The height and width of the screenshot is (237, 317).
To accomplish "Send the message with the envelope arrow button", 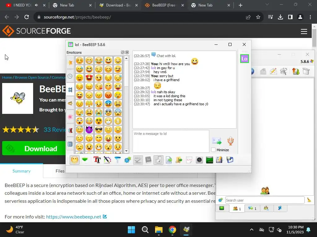I will (x=217, y=141).
